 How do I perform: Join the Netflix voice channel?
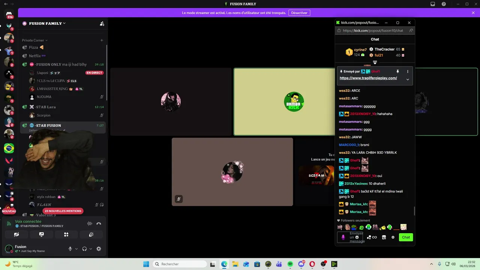point(63,56)
